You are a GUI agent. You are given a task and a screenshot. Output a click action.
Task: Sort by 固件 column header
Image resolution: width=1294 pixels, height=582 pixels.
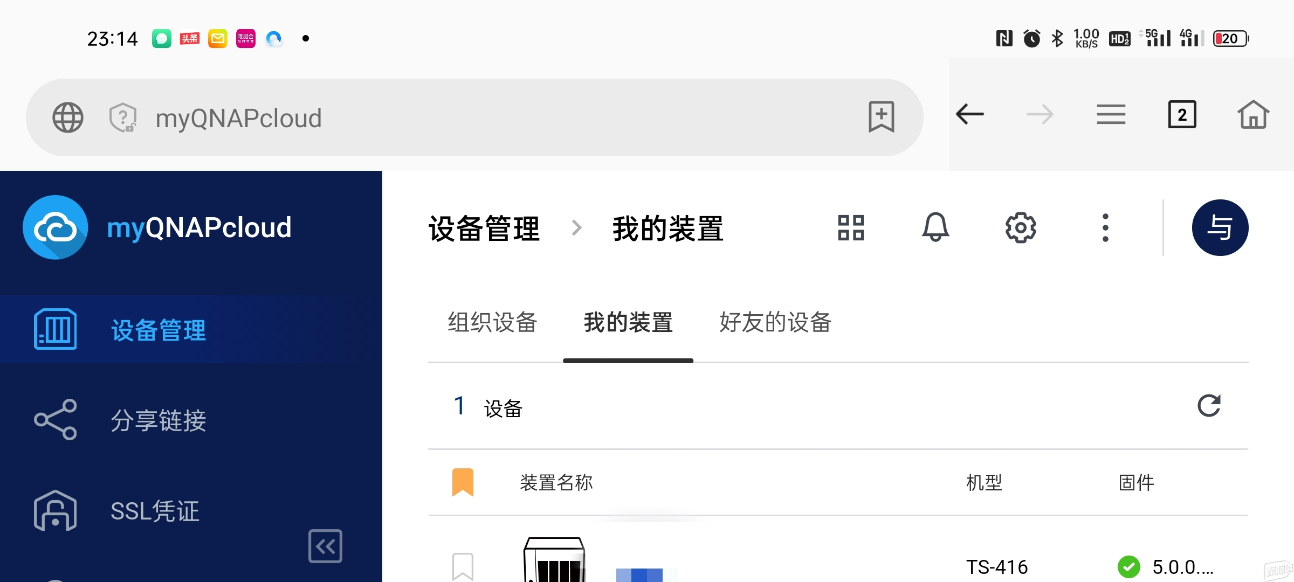pos(1137,483)
